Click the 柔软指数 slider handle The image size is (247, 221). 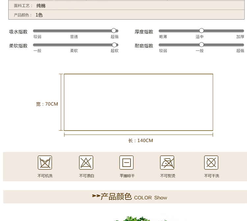click(x=114, y=45)
